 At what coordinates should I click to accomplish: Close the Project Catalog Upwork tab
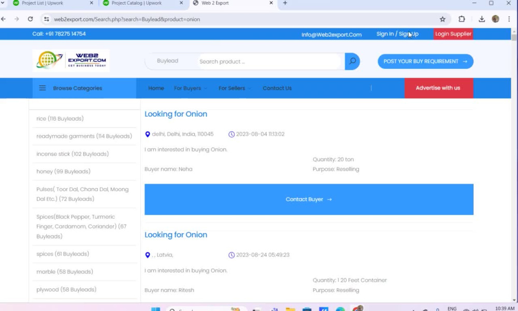pyautogui.click(x=181, y=3)
